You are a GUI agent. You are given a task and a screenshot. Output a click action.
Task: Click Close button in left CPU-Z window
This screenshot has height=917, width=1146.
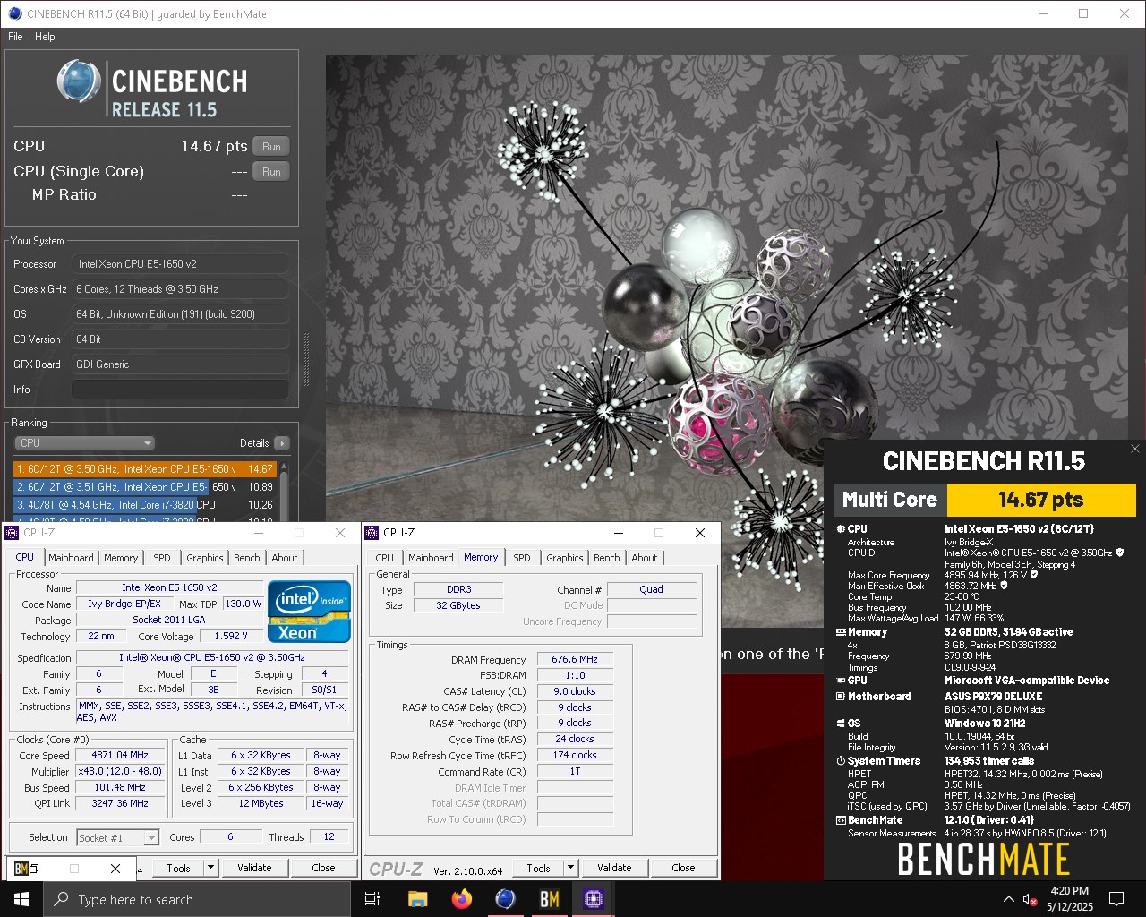[323, 868]
